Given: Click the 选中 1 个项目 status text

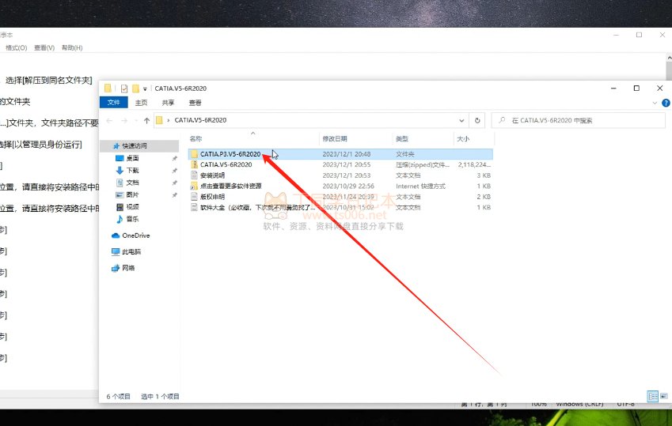Looking at the screenshot, I should (160, 397).
